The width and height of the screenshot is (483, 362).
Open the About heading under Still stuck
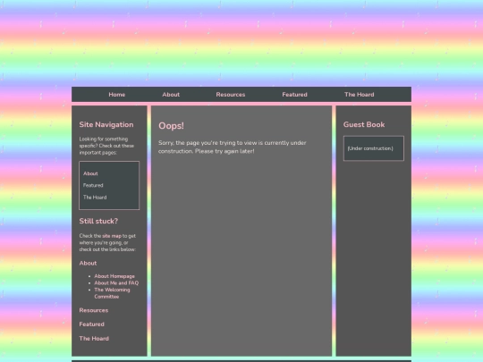pos(88,263)
